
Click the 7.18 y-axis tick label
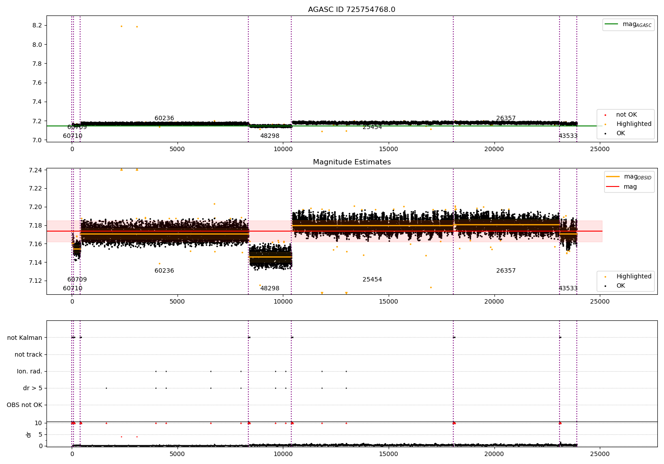click(35, 225)
